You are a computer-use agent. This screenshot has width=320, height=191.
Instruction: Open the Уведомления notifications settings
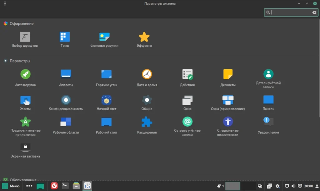point(268,125)
